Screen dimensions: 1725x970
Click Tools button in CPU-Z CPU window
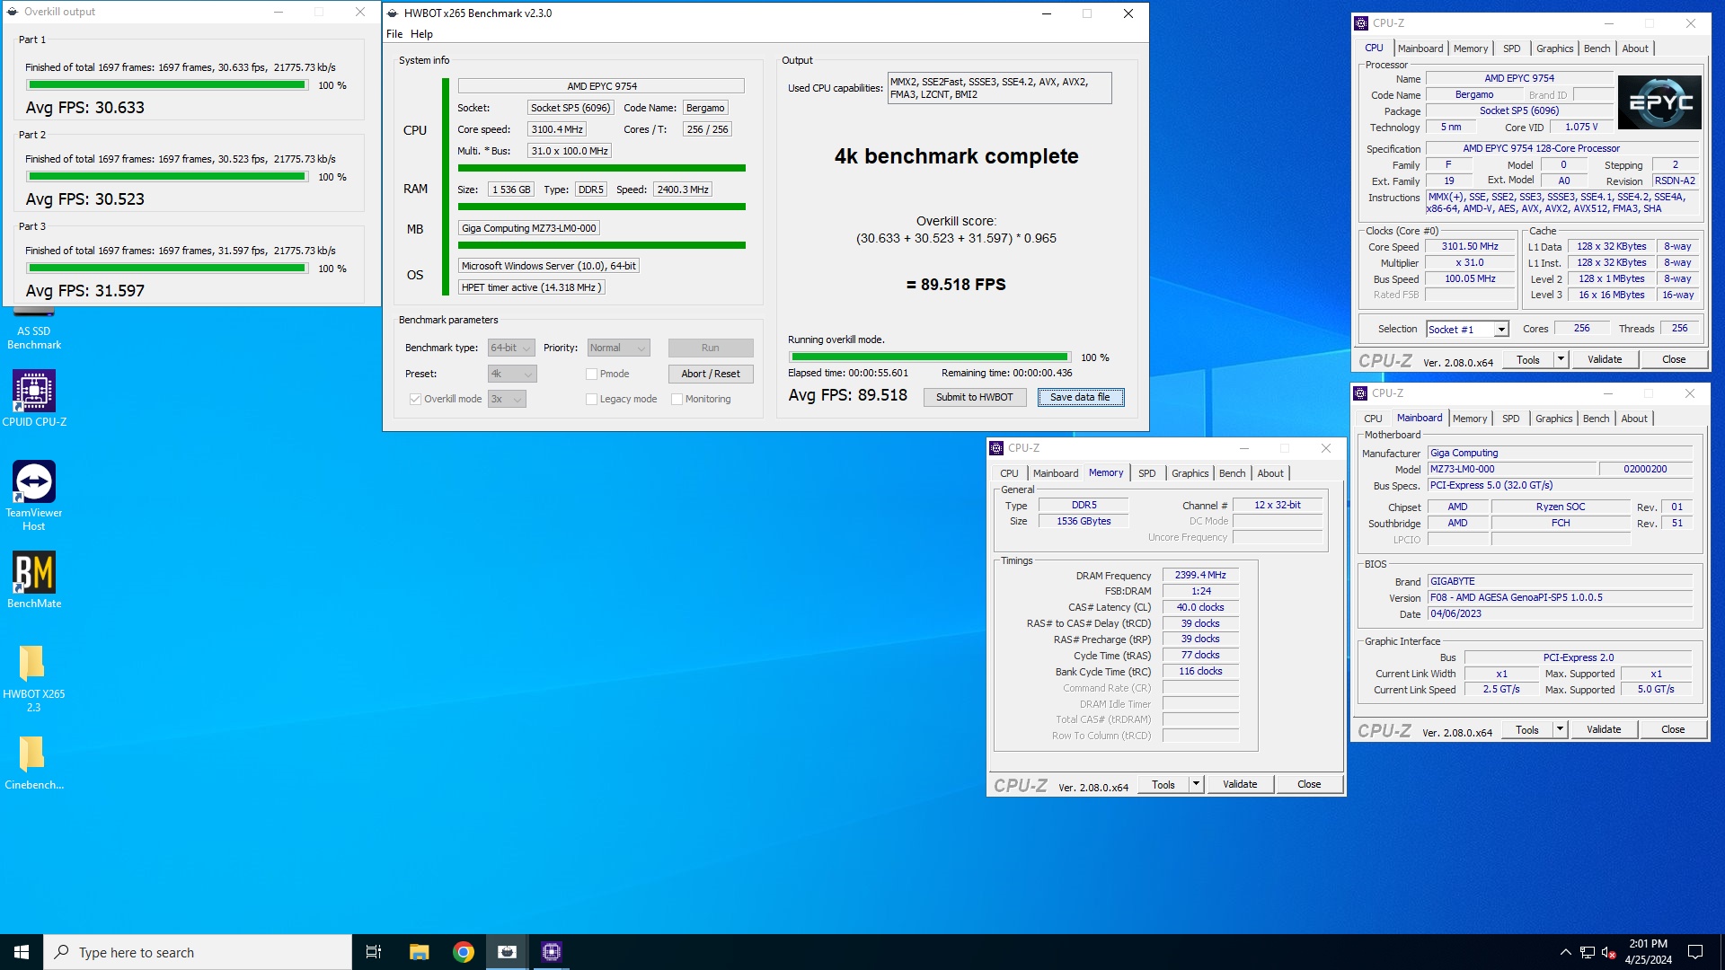click(x=1527, y=359)
